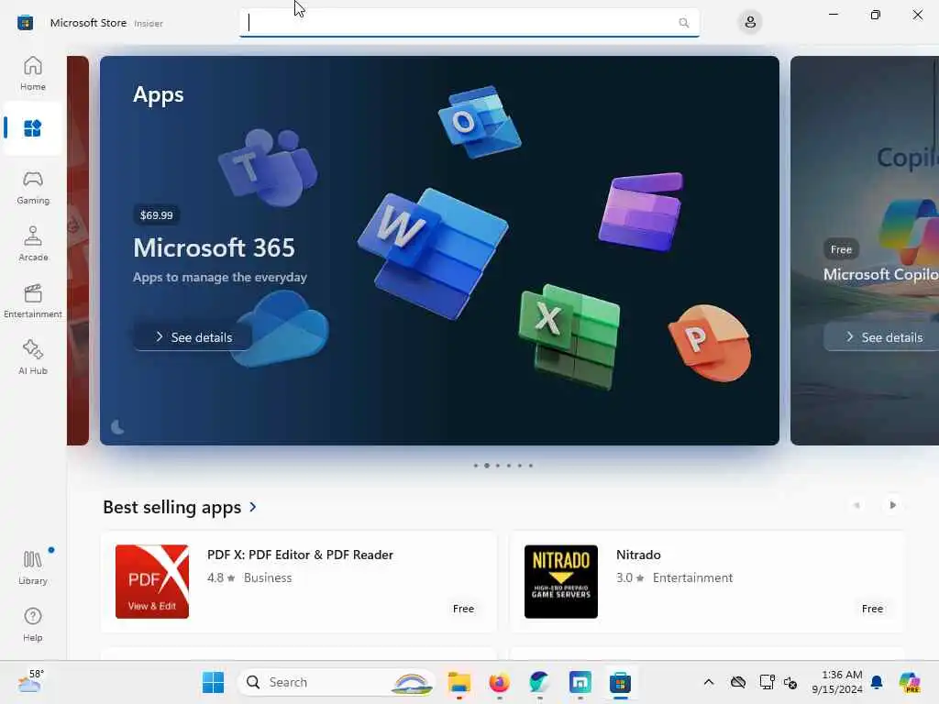Screen dimensions: 939x704
Task: Open Copilot preview icon in taskbar
Action: (x=910, y=682)
